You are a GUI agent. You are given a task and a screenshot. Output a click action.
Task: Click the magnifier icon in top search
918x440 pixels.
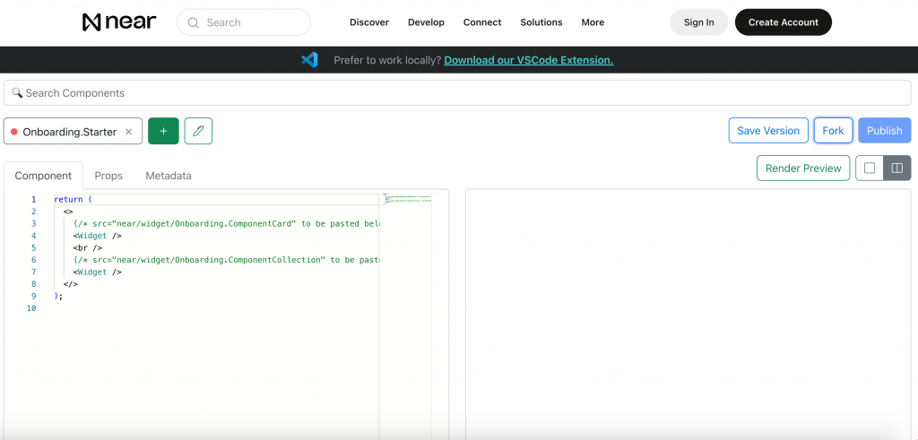194,22
